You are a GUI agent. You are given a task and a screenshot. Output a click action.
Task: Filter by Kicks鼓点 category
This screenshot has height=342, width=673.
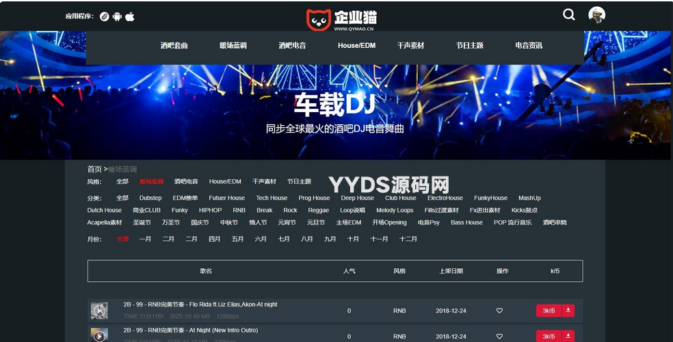(x=525, y=210)
